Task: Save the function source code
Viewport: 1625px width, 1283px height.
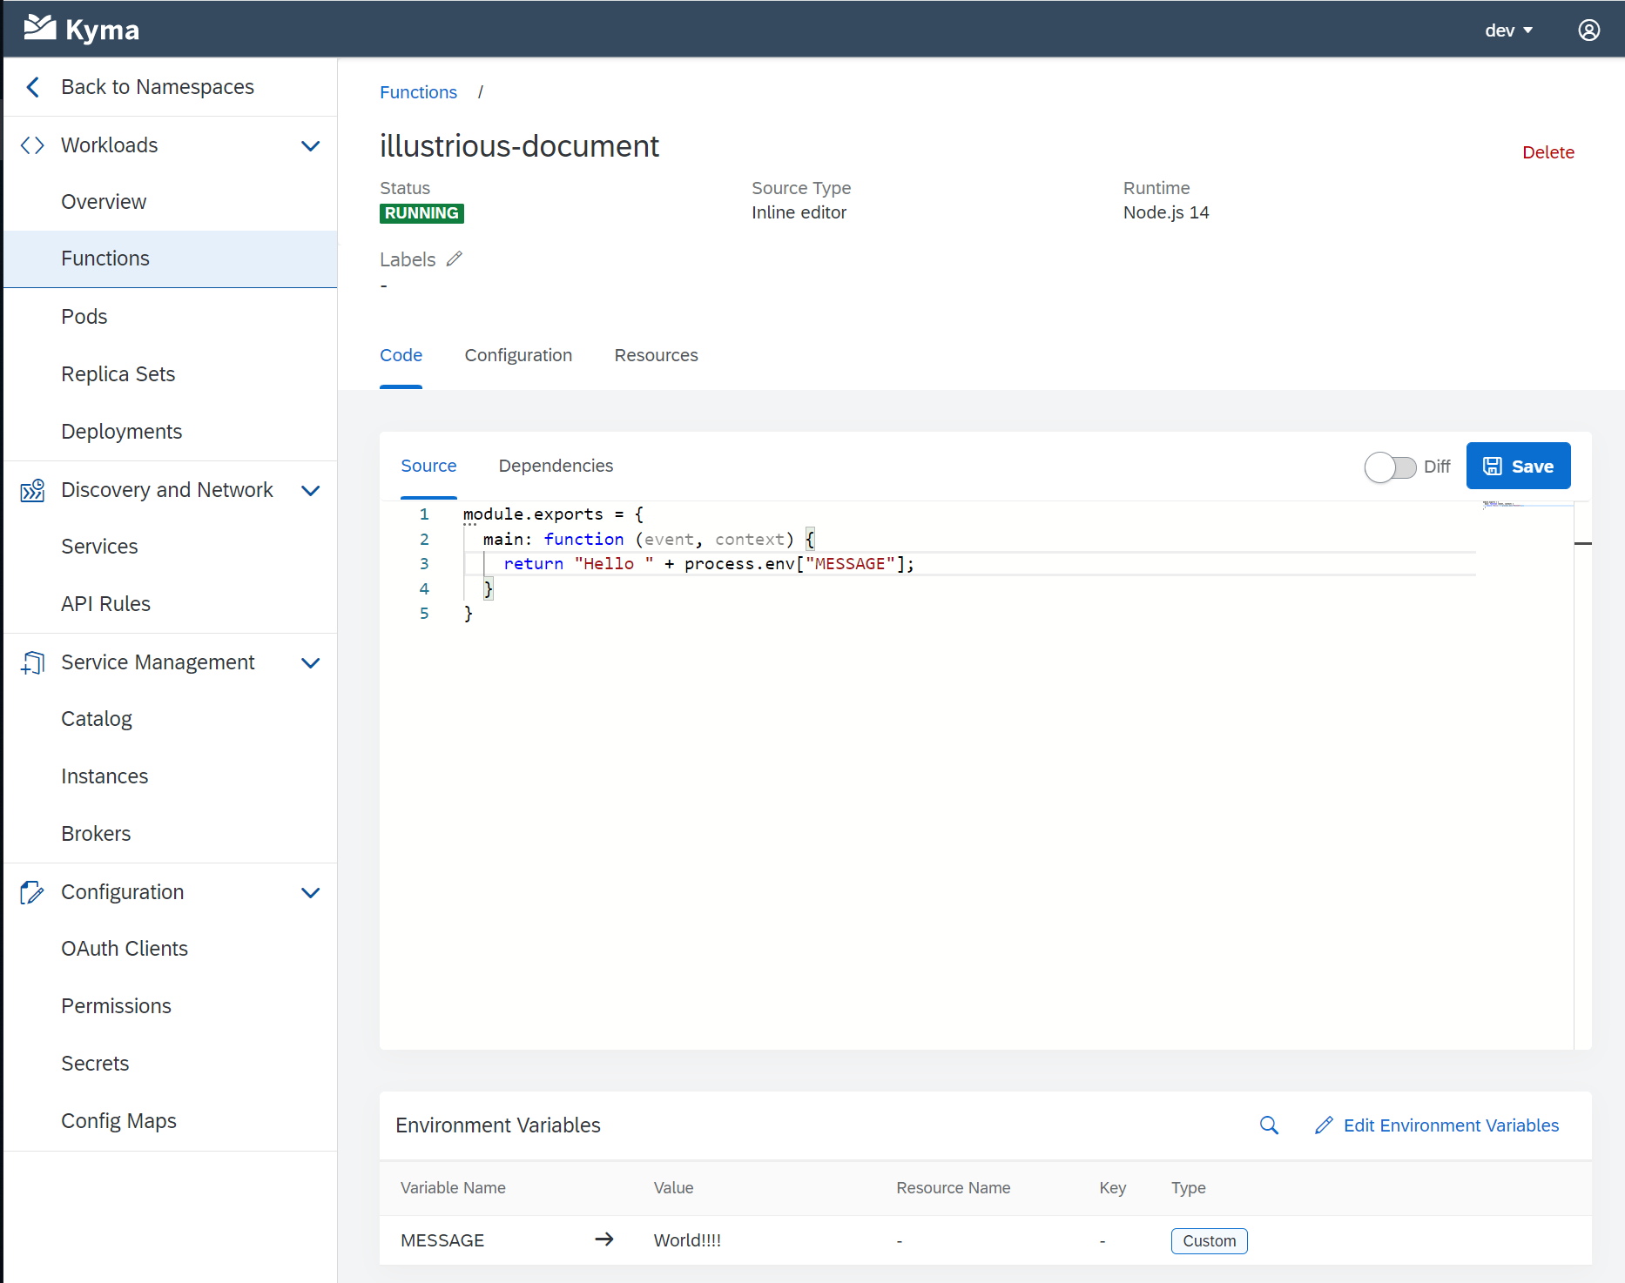Action: (1518, 466)
